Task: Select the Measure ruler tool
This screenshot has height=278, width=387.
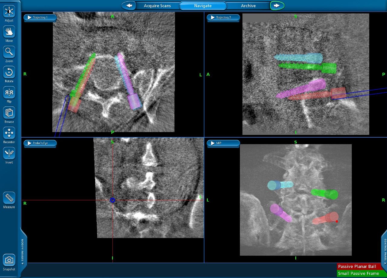Action: click(x=9, y=198)
